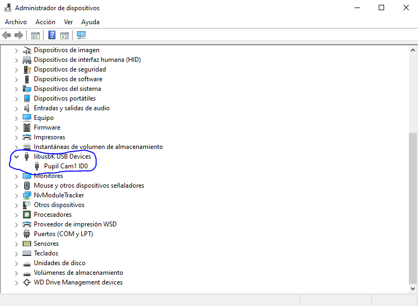Expand the Sensores category
The height and width of the screenshot is (306, 418).
point(16,244)
